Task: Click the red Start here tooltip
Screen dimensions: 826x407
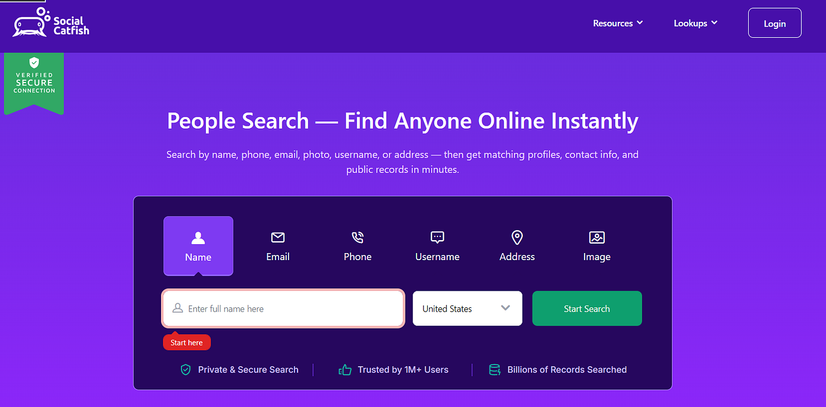Action: click(x=186, y=342)
